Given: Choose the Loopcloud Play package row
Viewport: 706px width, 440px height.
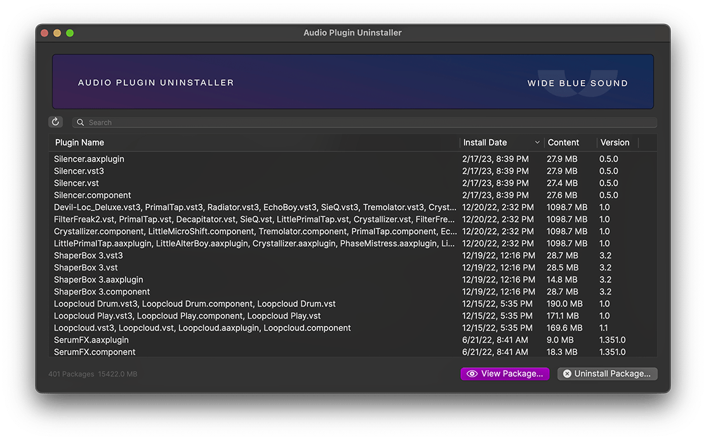Looking at the screenshot, I should tap(187, 316).
